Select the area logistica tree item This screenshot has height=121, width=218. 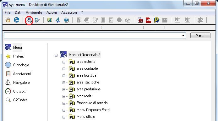(x=86, y=75)
